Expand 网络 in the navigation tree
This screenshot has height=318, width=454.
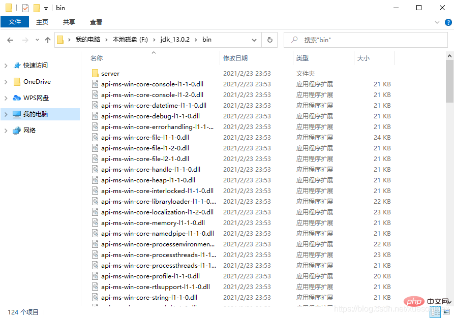coord(7,130)
